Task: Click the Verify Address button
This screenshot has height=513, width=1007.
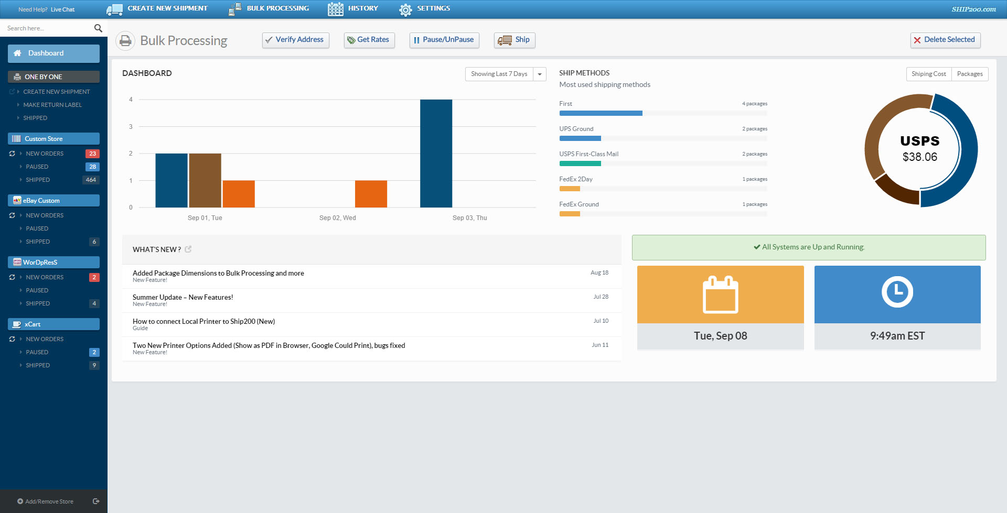Action: click(296, 40)
